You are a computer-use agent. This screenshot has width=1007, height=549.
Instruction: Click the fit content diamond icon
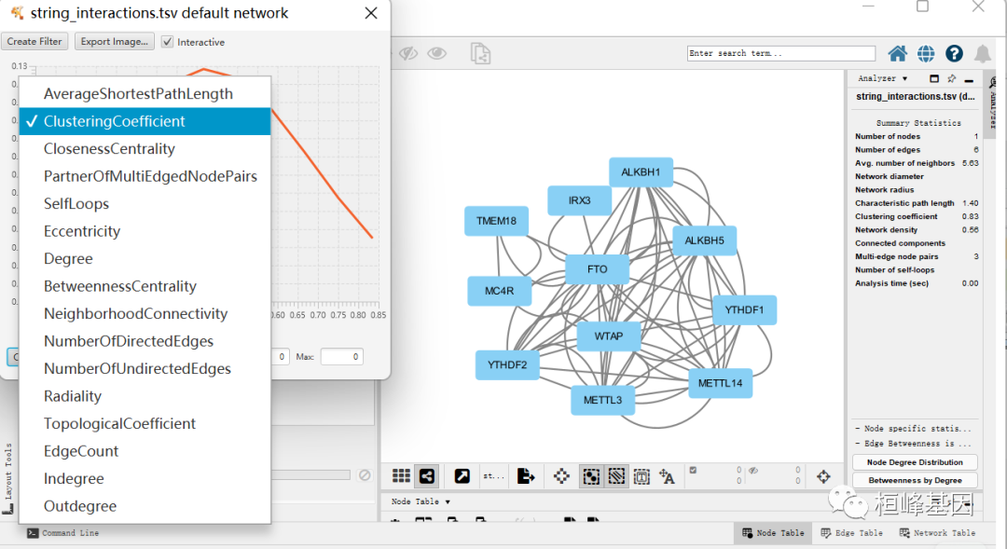(x=561, y=476)
